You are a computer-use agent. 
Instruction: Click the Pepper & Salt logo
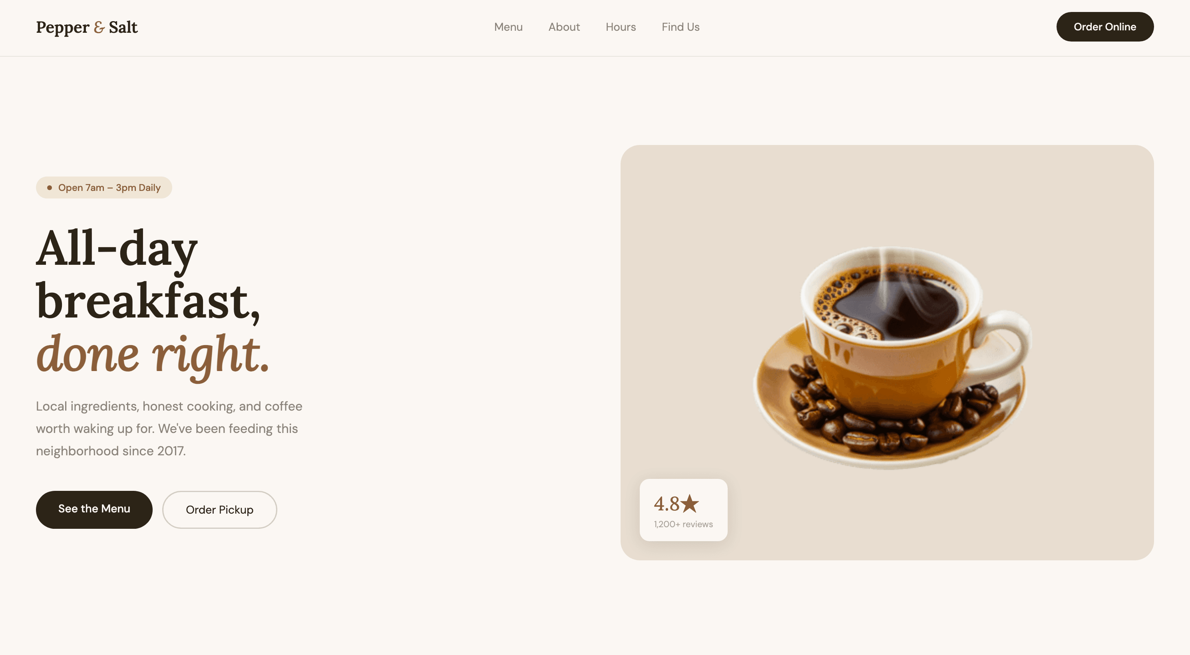87,27
